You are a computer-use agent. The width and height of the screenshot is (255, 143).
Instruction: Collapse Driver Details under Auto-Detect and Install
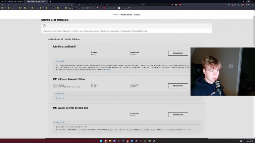click(59, 61)
